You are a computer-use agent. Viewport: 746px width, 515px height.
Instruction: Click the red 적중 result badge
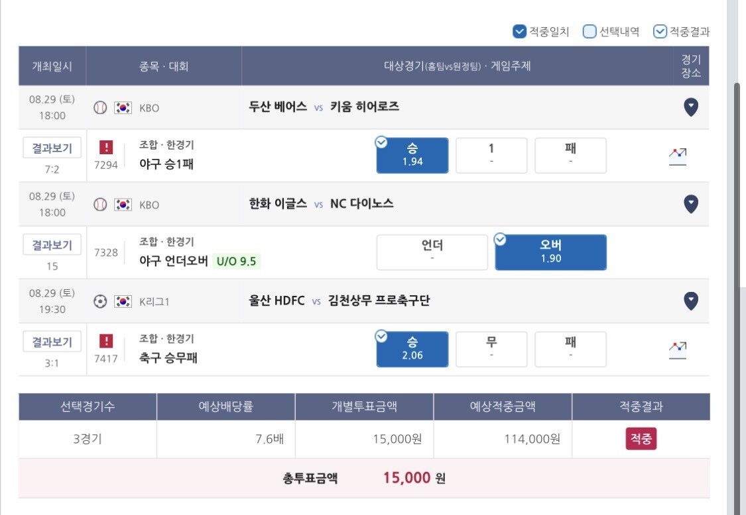pos(641,438)
